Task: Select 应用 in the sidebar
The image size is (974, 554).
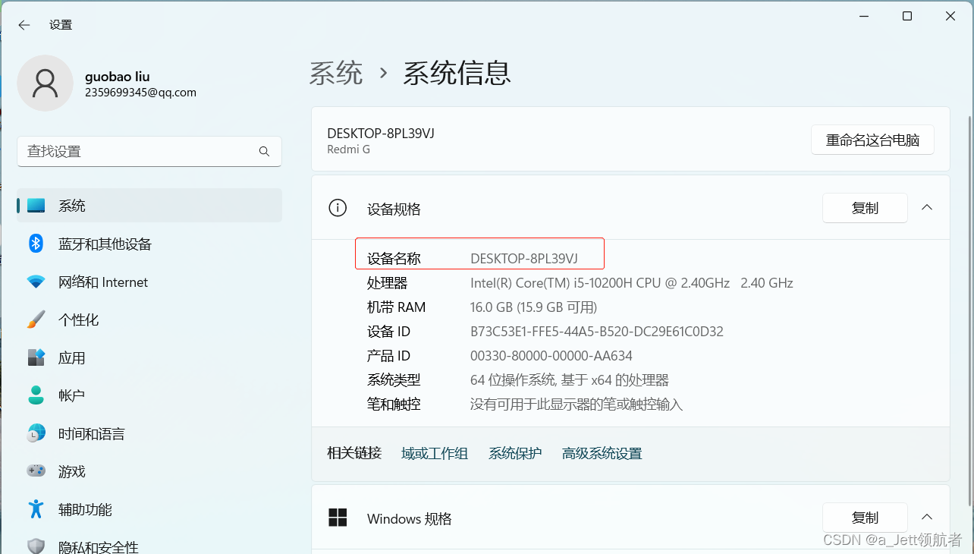Action: 149,357
